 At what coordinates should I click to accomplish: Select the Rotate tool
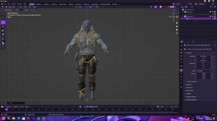pos(3,26)
